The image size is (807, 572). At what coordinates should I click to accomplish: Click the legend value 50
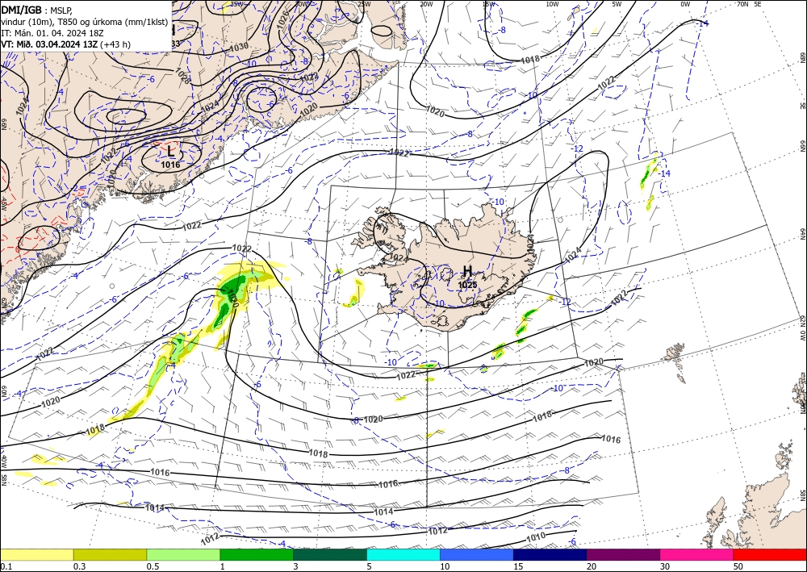tap(738, 566)
